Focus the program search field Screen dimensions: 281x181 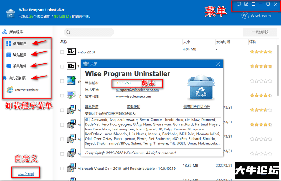(89, 32)
